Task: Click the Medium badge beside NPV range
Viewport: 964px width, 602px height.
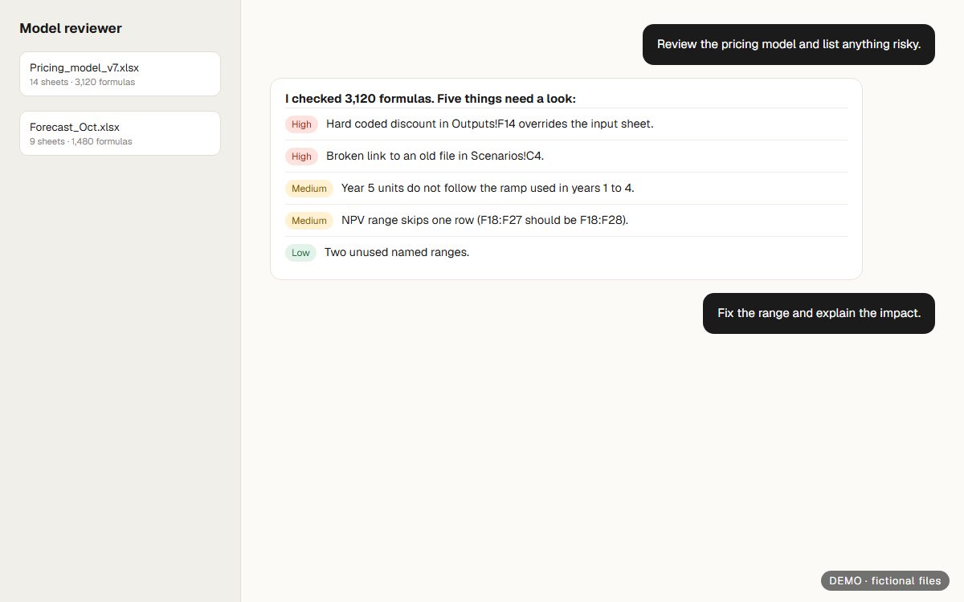Action: (x=309, y=221)
